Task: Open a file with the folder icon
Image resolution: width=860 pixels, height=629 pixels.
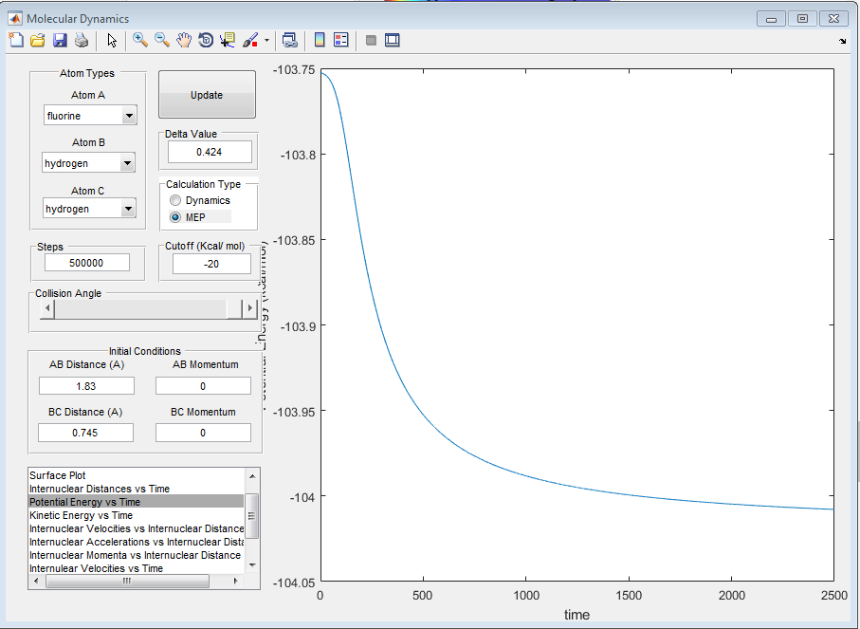Action: coord(38,40)
